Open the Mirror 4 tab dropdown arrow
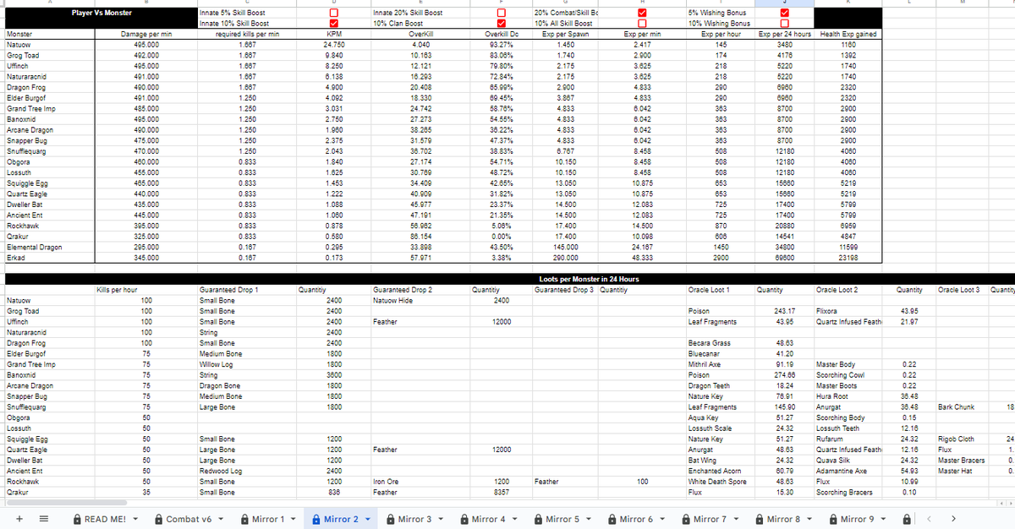1015x529 pixels. (x=516, y=519)
